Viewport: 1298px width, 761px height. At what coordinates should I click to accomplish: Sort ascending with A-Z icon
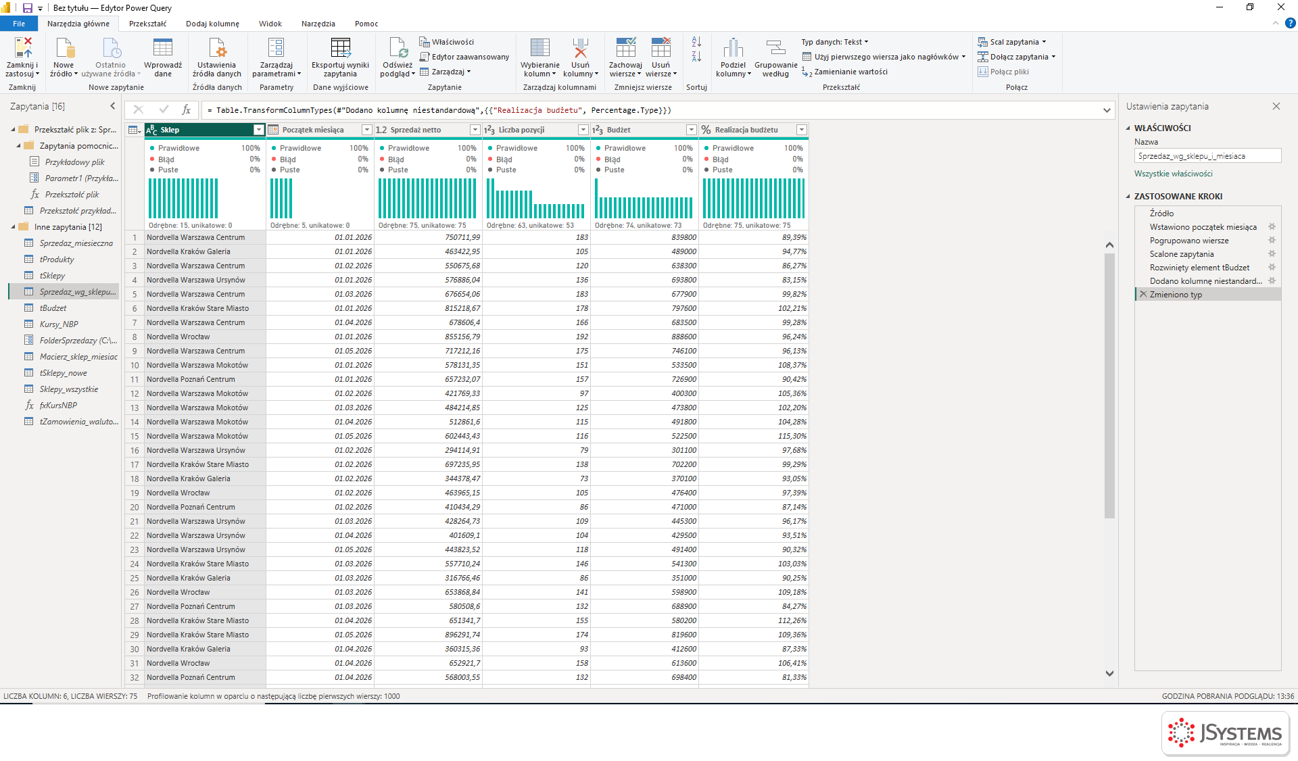point(696,42)
